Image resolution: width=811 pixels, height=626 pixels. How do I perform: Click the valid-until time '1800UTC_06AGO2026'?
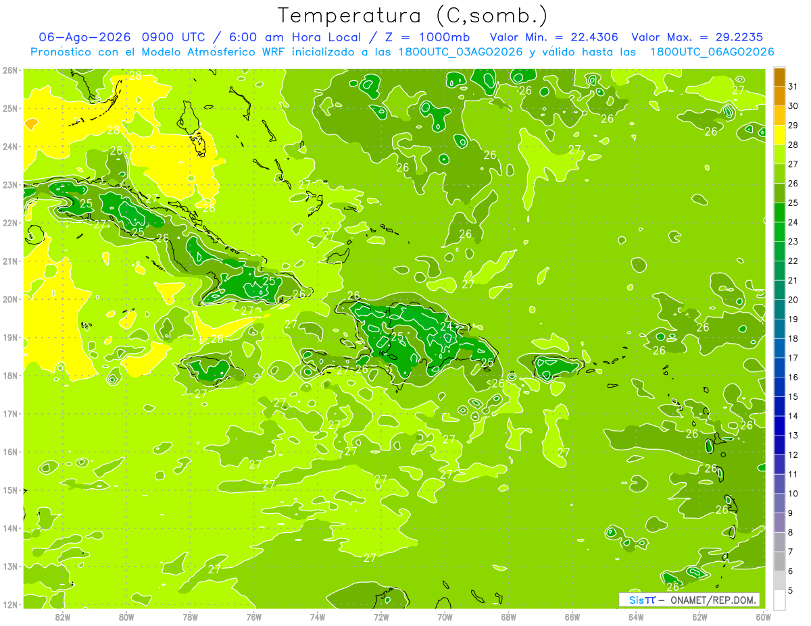pos(712,52)
